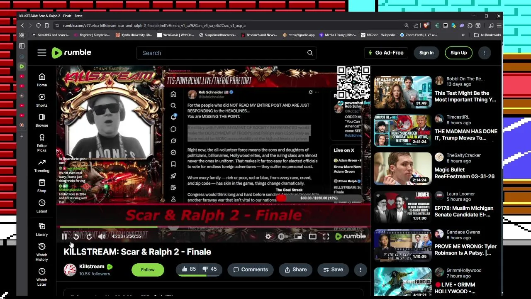This screenshot has height=299, width=531.
Task: Open Shop in the Rumble sidebar
Action: point(41,186)
